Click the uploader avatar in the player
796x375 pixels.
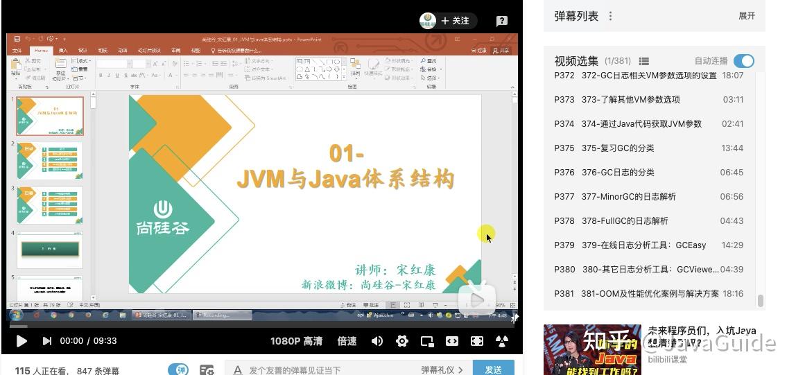428,21
